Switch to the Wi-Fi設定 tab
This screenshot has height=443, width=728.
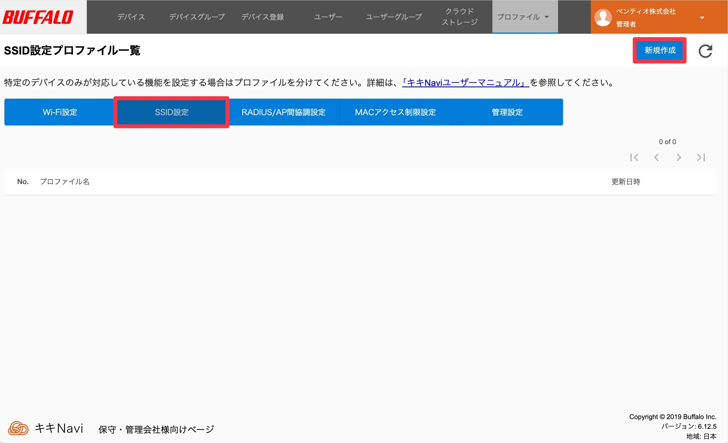60,112
